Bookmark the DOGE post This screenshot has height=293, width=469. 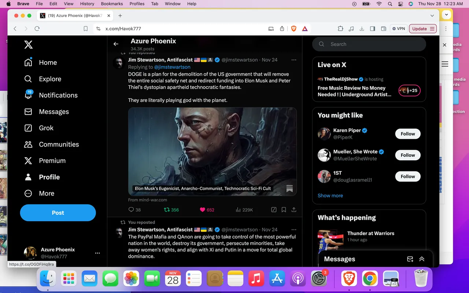[284, 210]
